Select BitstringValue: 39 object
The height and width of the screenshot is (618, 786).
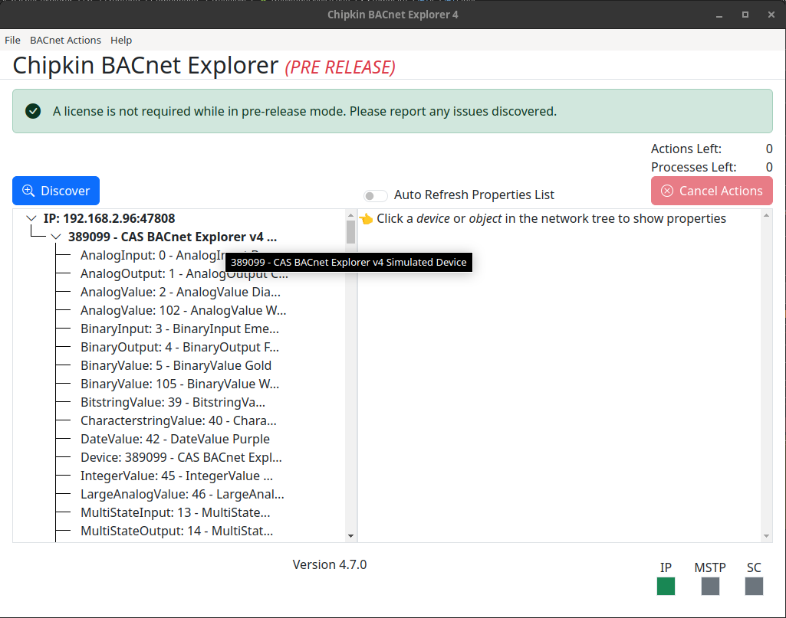coord(173,402)
